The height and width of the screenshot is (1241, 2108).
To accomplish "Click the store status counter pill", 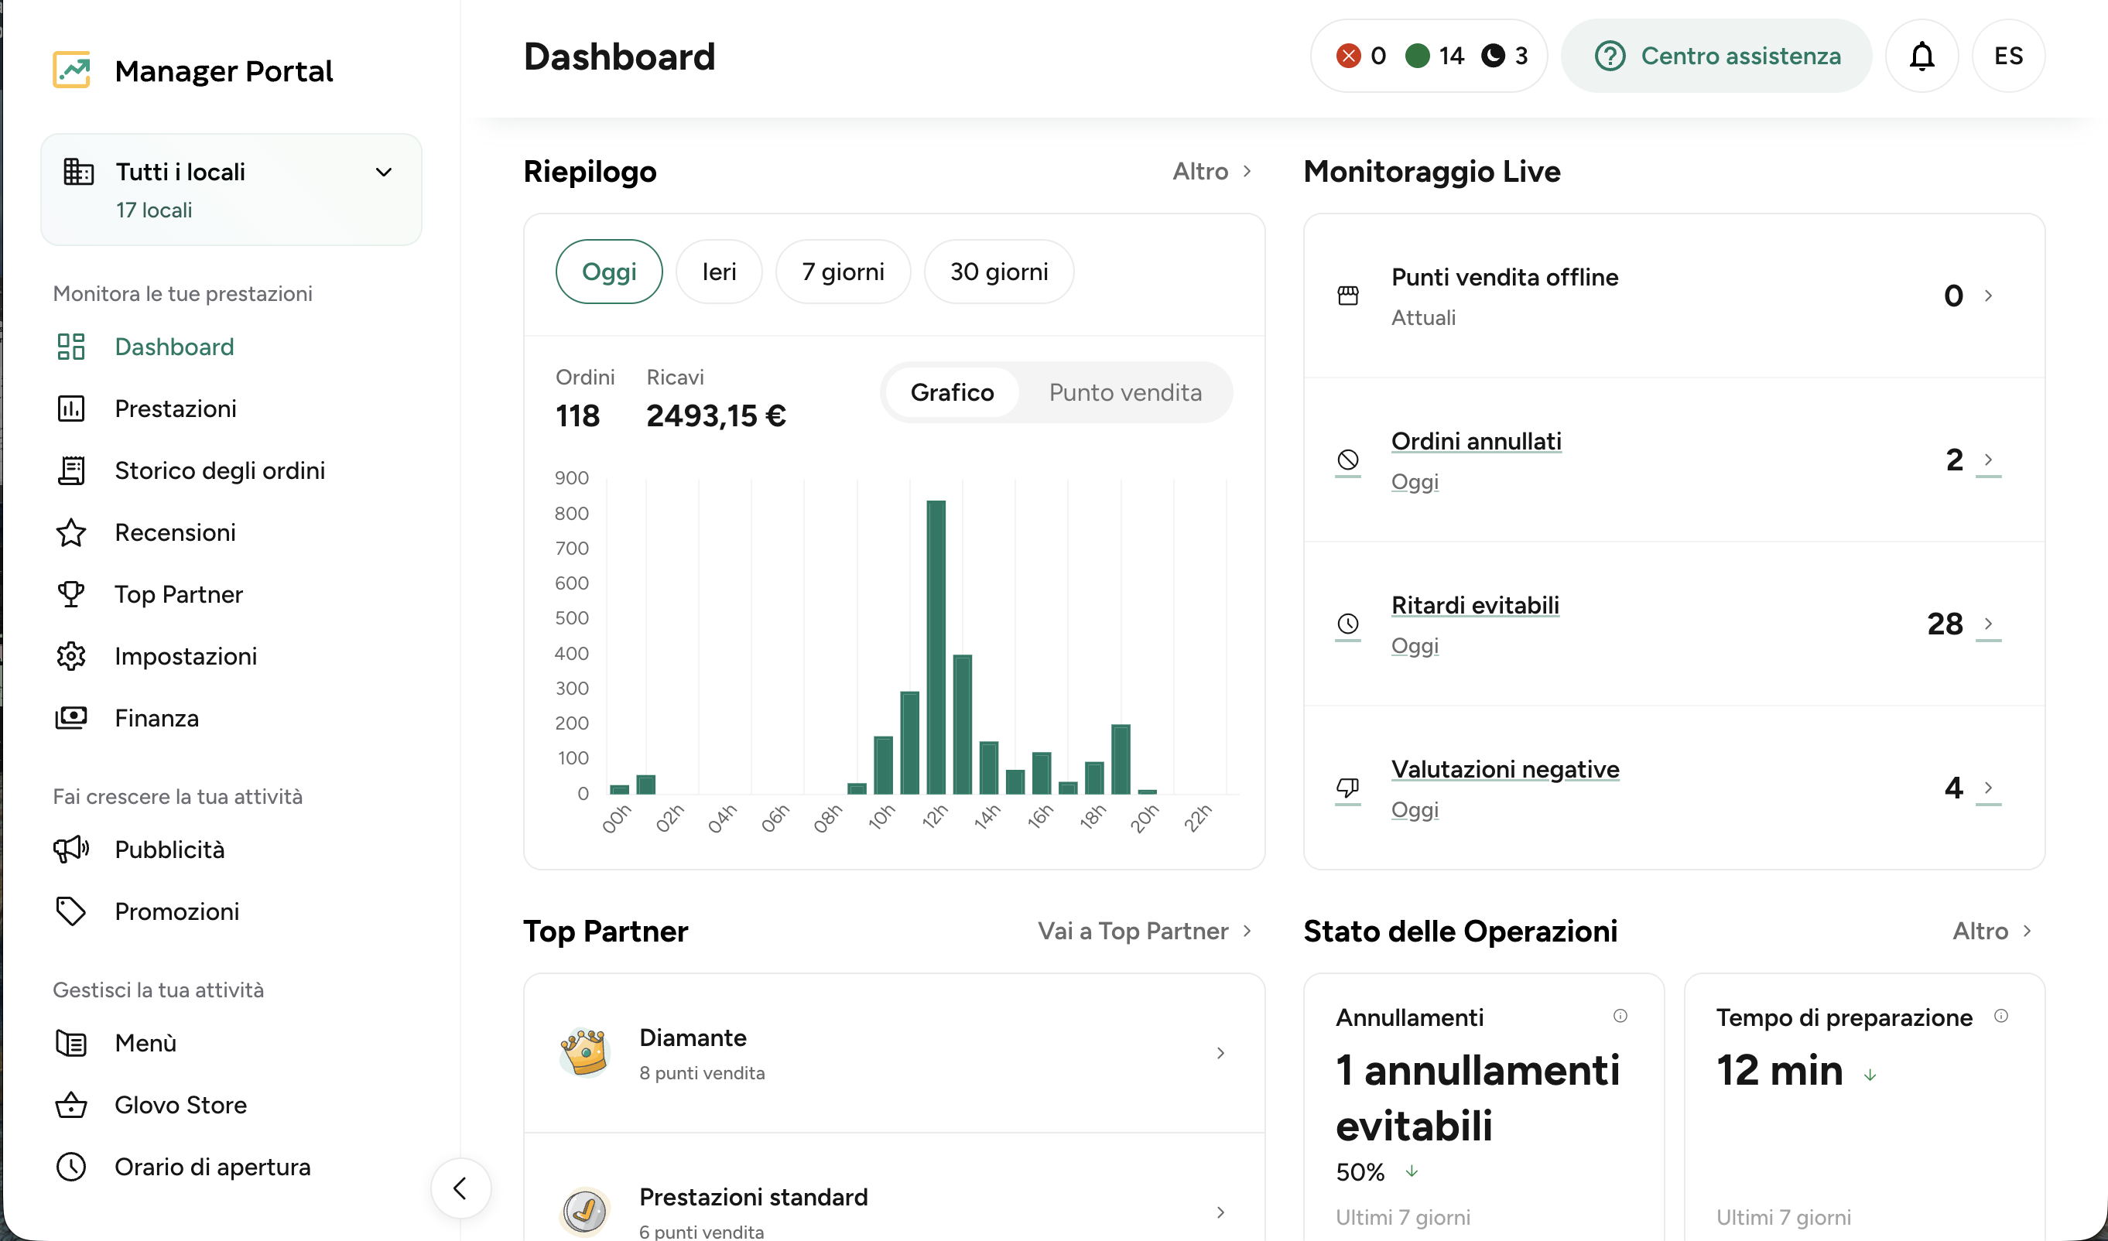I will click(x=1428, y=56).
